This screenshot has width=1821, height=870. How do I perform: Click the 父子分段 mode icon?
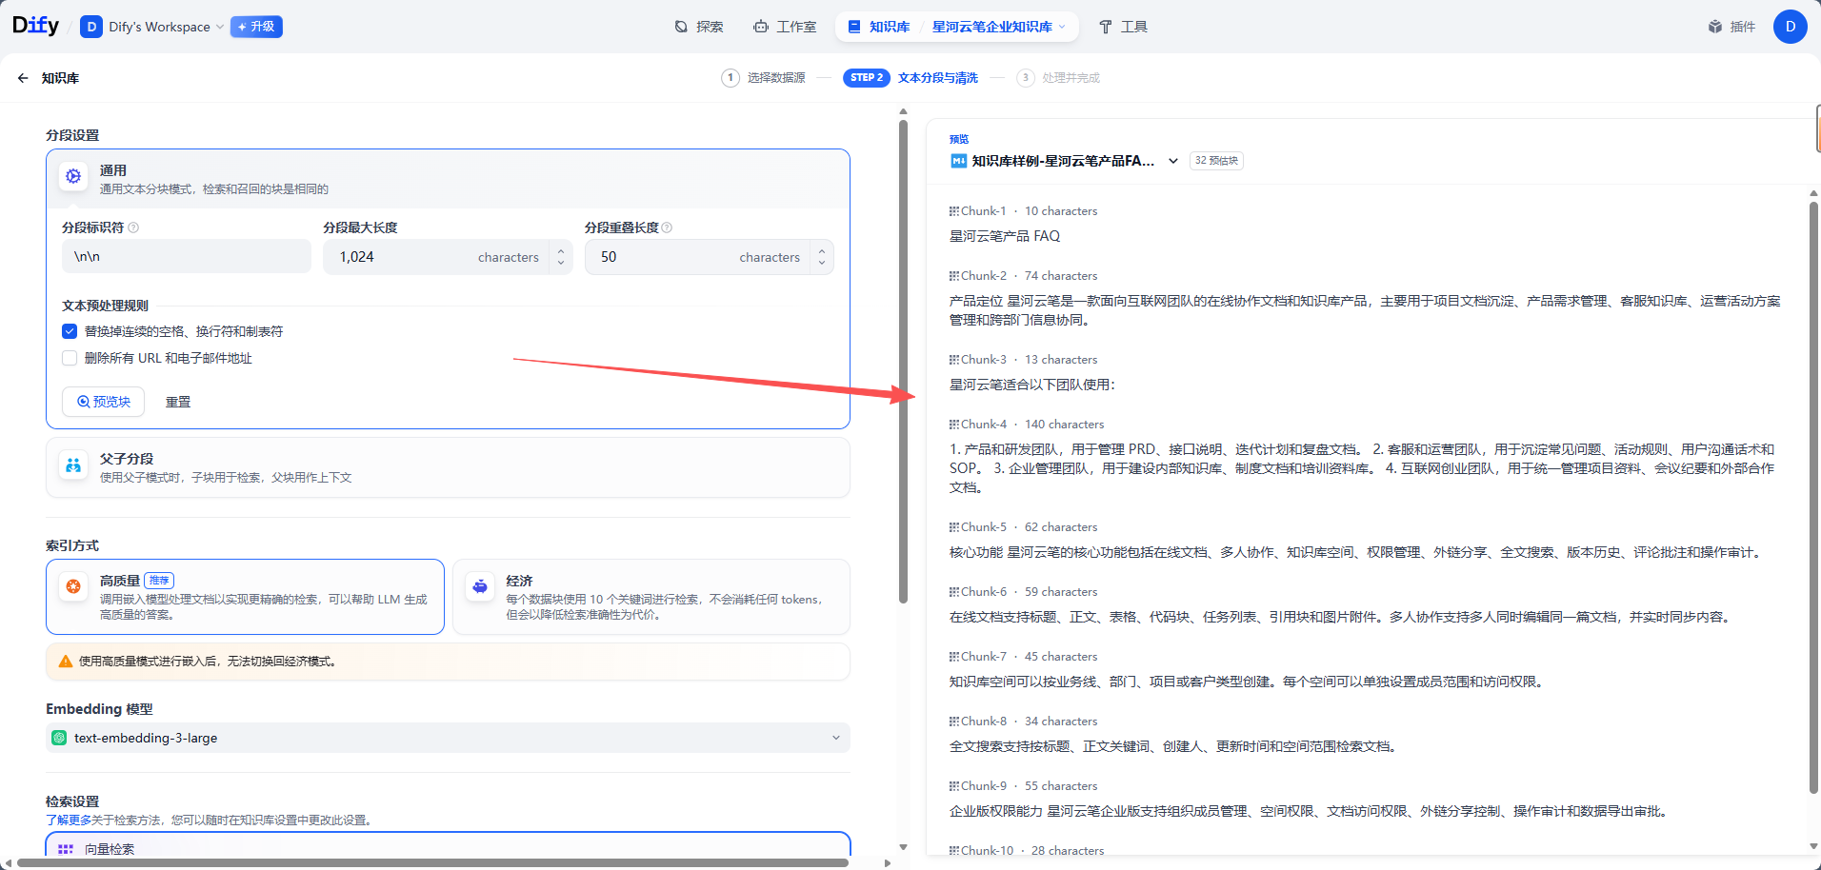click(73, 465)
